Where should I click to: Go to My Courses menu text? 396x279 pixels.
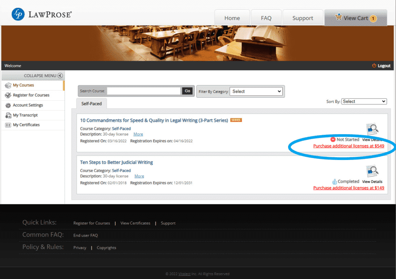24,85
